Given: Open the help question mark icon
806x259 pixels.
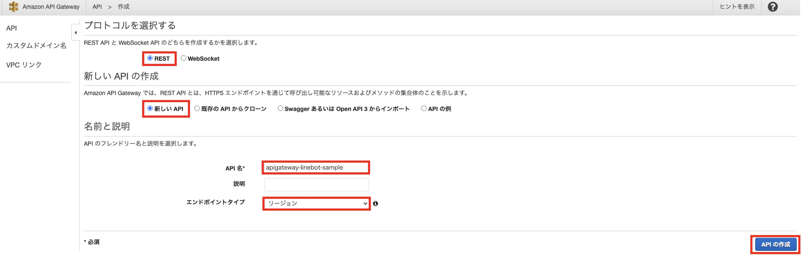Looking at the screenshot, I should coord(772,7).
